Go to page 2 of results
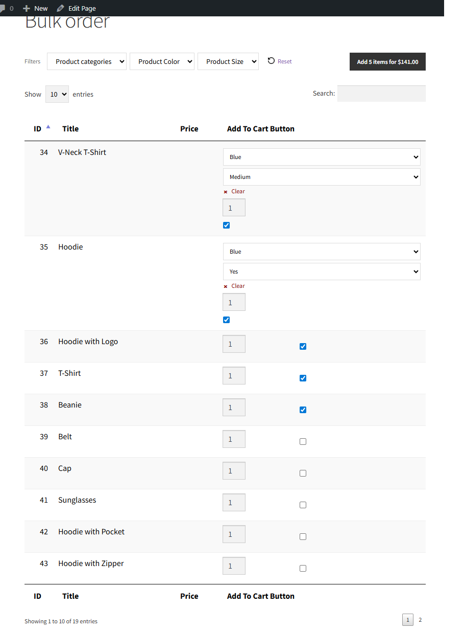 [x=420, y=619]
